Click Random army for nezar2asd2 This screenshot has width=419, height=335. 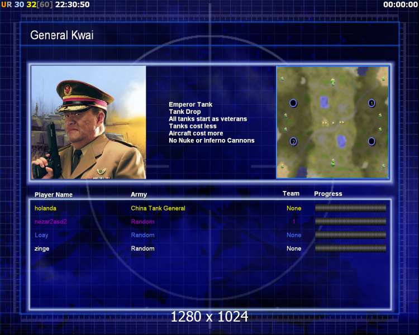point(142,222)
